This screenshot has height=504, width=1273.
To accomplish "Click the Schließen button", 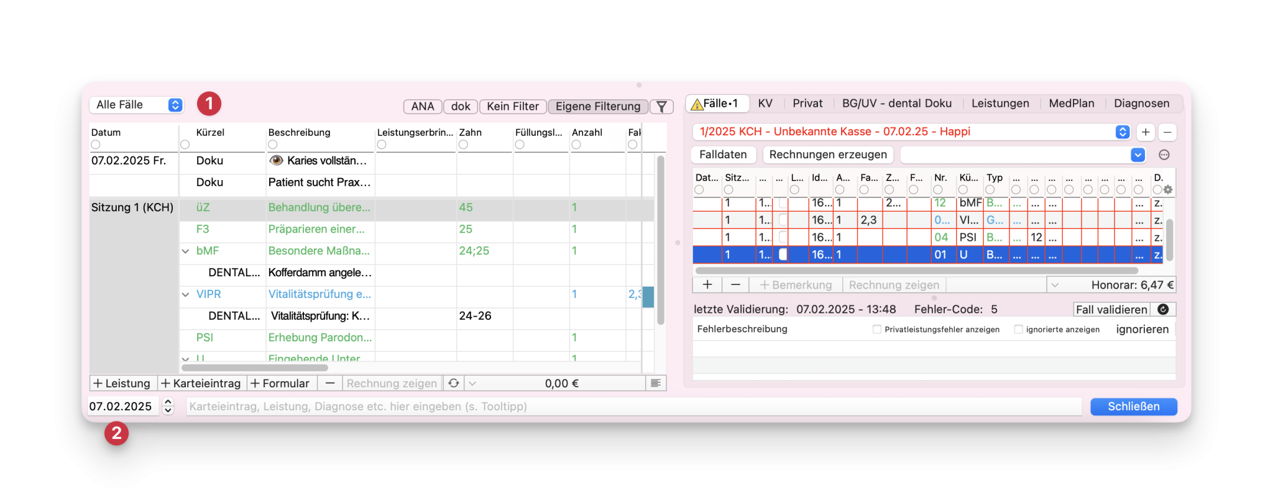I will [x=1134, y=407].
